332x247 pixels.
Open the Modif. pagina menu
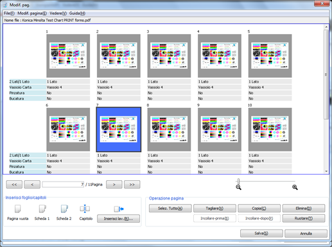click(x=32, y=13)
